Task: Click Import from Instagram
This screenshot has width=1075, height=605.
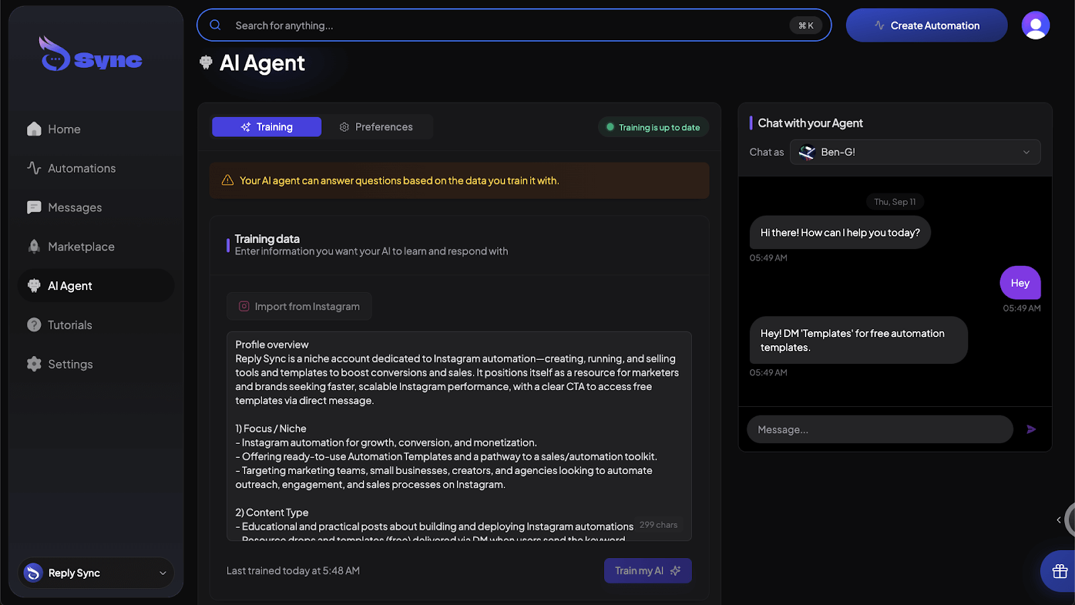Action: coord(298,306)
